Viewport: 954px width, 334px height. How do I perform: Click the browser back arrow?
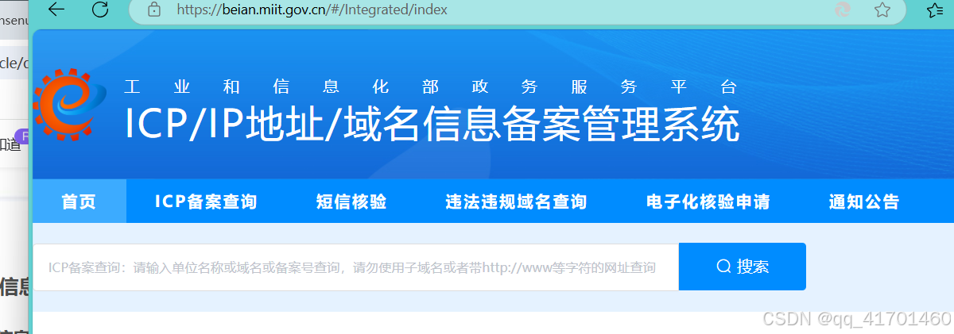(56, 10)
